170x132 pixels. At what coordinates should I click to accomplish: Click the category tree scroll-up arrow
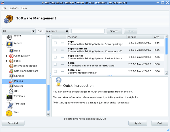coord(48,36)
